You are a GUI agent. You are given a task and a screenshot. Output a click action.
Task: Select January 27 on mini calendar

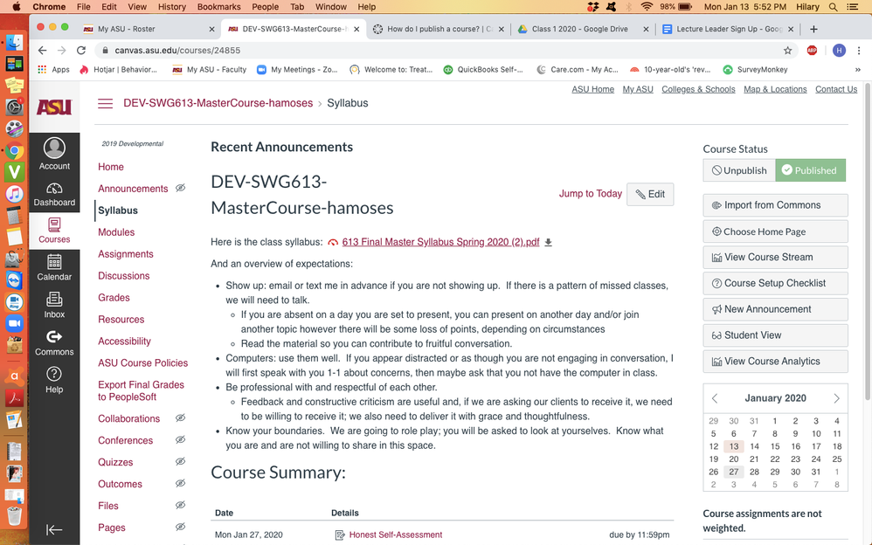[x=734, y=472]
